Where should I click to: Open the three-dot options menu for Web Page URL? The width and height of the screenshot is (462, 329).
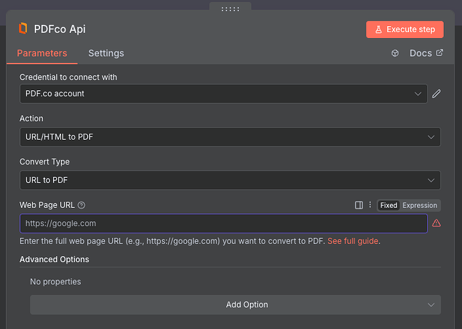point(370,205)
